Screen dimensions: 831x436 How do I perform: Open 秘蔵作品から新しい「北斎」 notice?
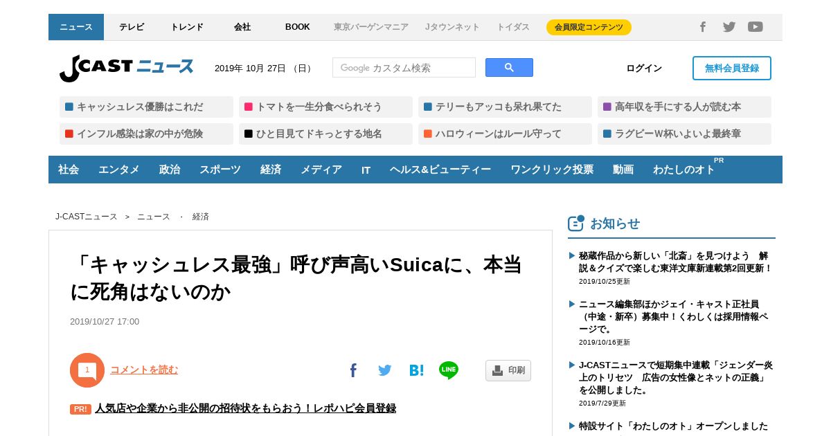(675, 262)
